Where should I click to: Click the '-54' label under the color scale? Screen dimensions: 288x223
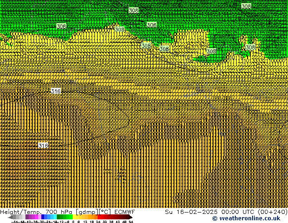pos(15,222)
